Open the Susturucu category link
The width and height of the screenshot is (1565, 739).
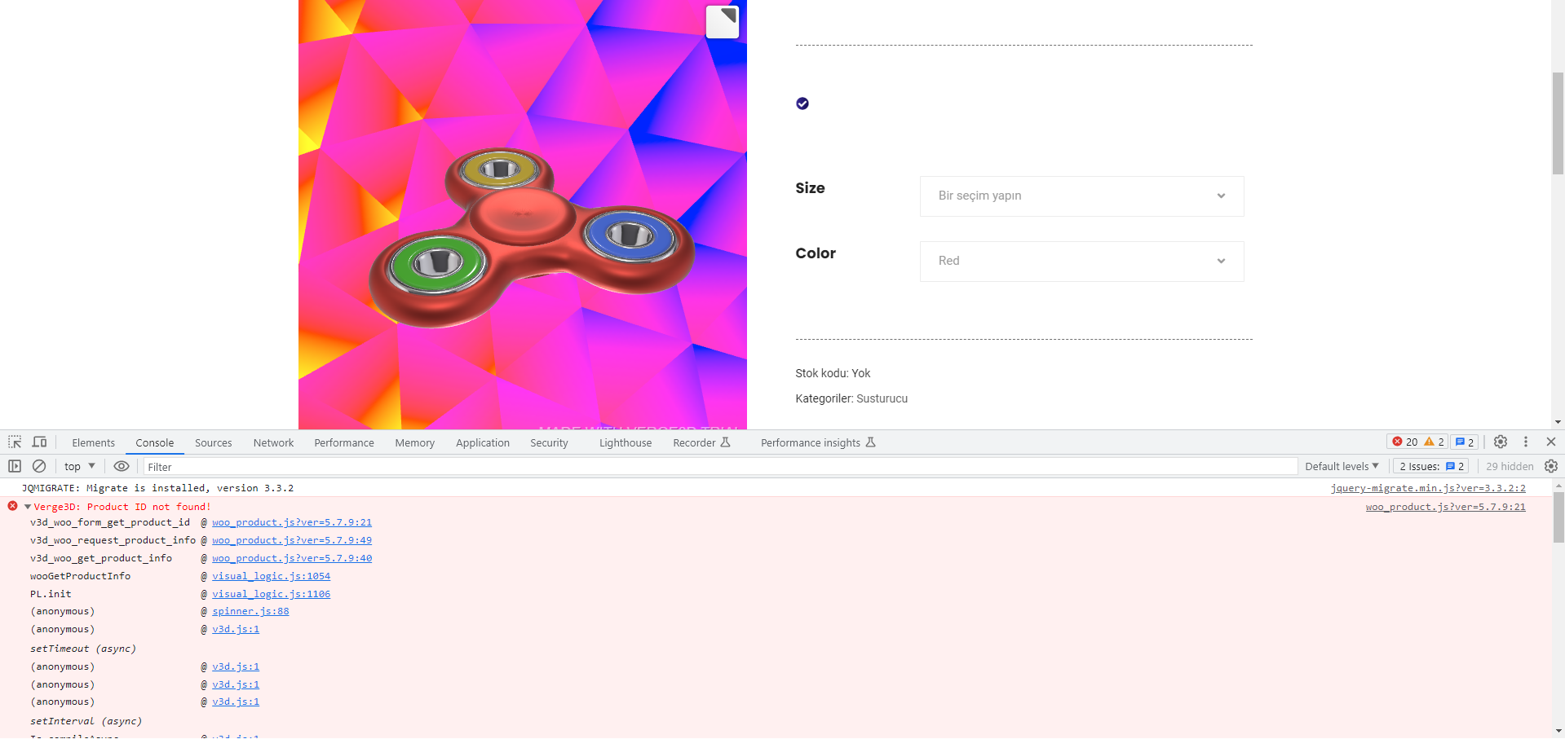coord(882,398)
